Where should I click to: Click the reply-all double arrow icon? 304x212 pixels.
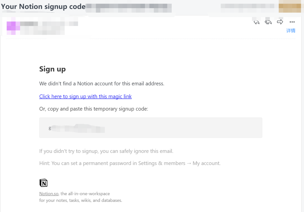point(268,22)
